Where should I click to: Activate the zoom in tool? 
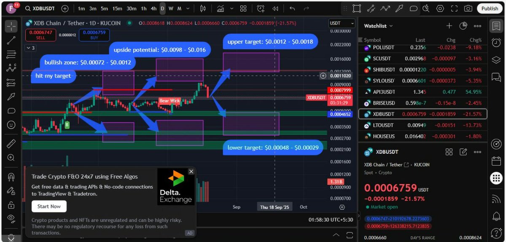coord(11,158)
